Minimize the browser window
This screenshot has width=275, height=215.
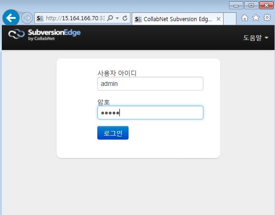(236, 6)
